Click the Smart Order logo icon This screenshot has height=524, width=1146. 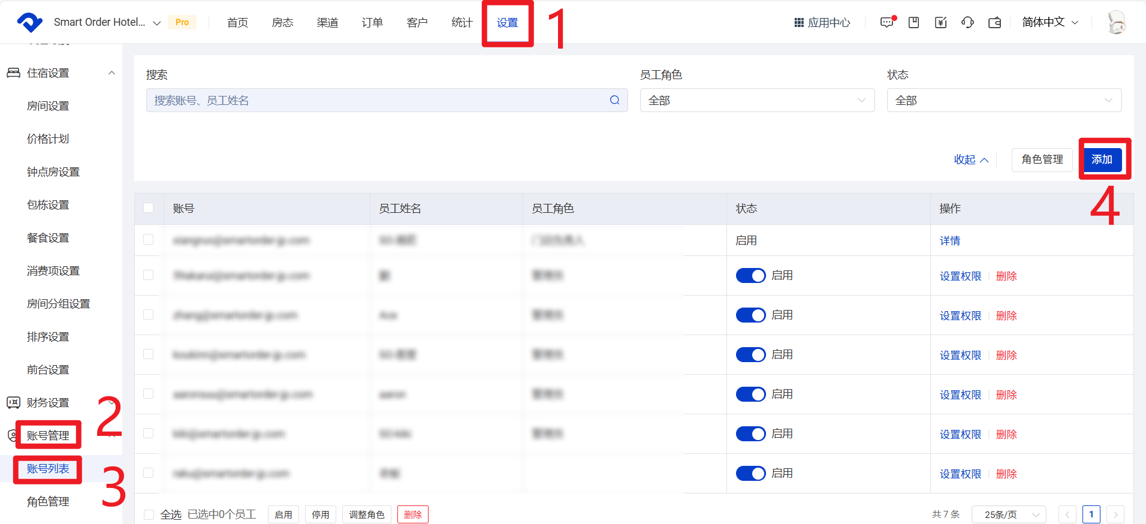point(29,22)
